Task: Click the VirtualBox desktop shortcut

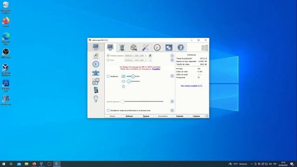Action: 6,70
